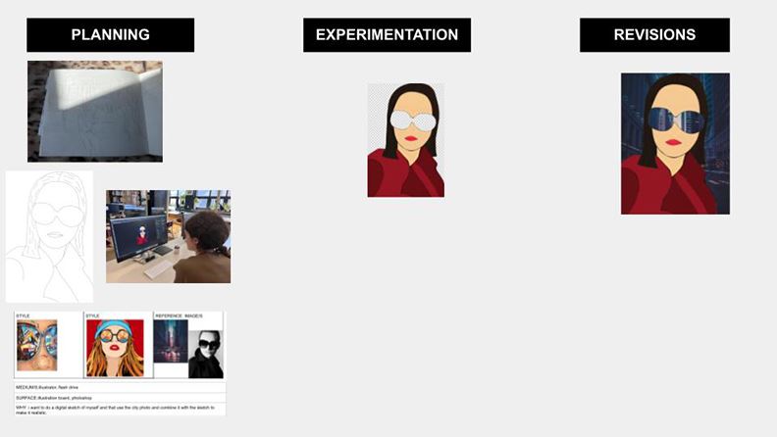Screen dimensions: 777x437
Task: Click the dark city street reference image
Action: pos(170,342)
